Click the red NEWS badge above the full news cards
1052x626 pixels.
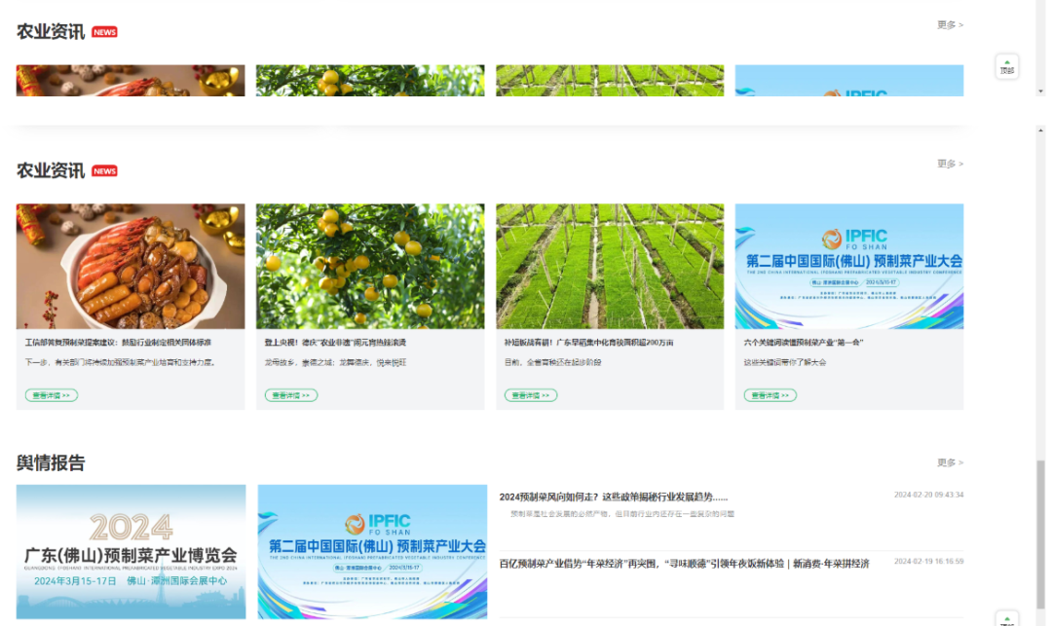pos(104,171)
